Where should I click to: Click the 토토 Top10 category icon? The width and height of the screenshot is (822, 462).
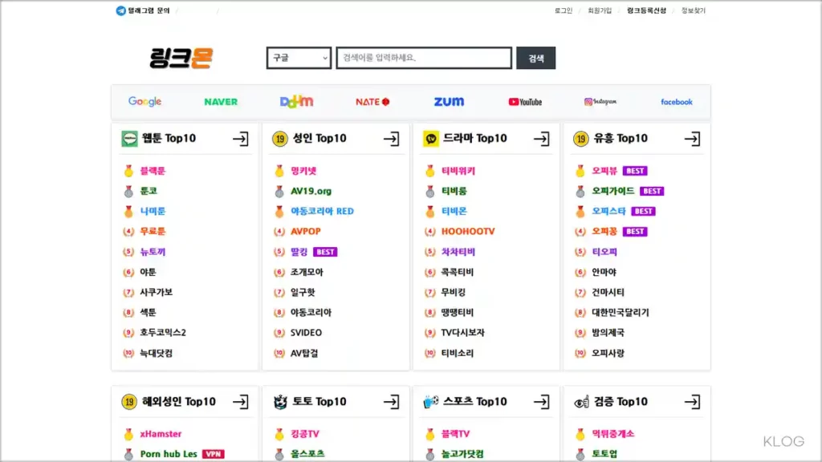280,402
